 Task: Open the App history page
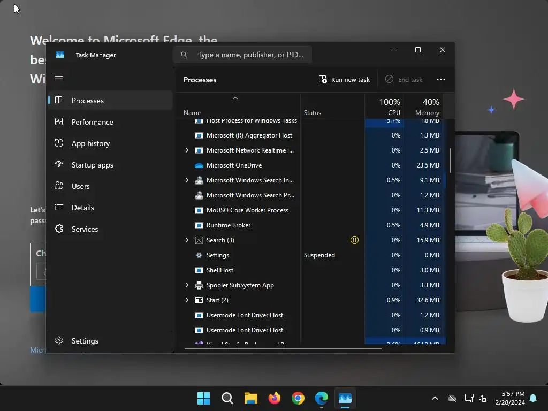pyautogui.click(x=110, y=143)
